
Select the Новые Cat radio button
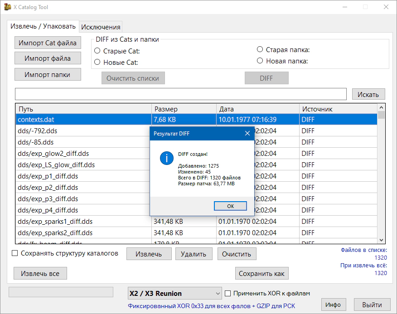[97, 62]
